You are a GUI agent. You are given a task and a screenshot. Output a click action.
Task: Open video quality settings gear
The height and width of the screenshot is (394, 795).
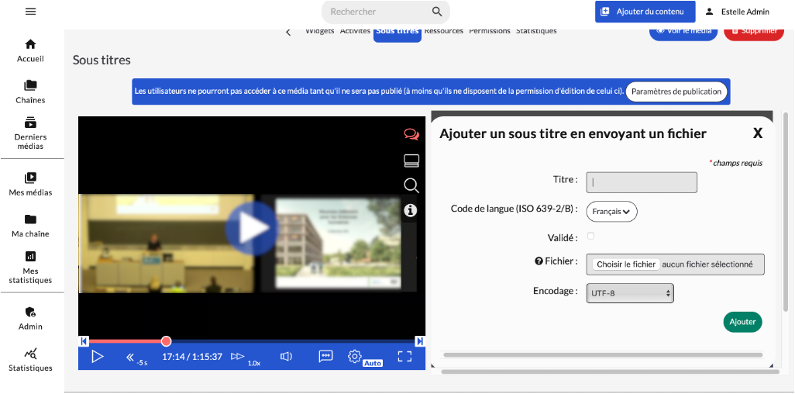click(354, 356)
